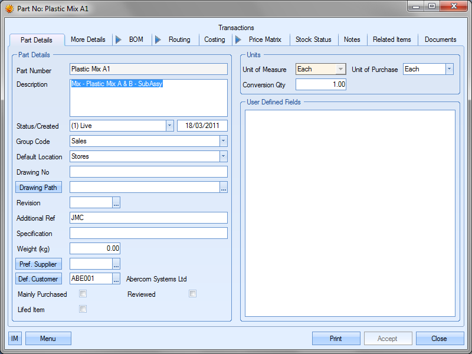The width and height of the screenshot is (472, 354).
Task: Open the Costing tab
Action: (x=215, y=40)
